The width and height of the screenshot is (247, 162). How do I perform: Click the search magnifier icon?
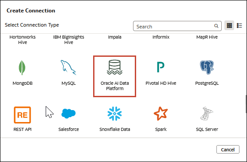[x=216, y=26]
